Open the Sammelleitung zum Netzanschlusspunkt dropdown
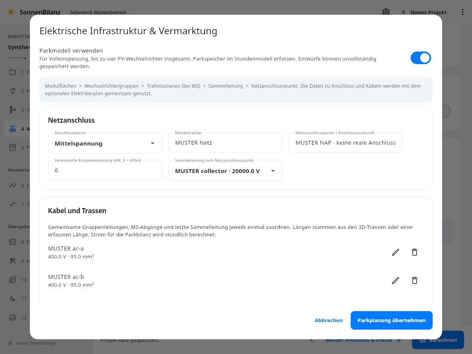Image resolution: width=472 pixels, height=354 pixels. 225,171
